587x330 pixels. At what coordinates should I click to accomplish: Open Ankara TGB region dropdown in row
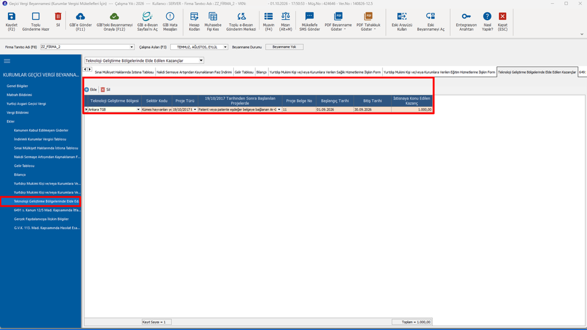(x=138, y=109)
